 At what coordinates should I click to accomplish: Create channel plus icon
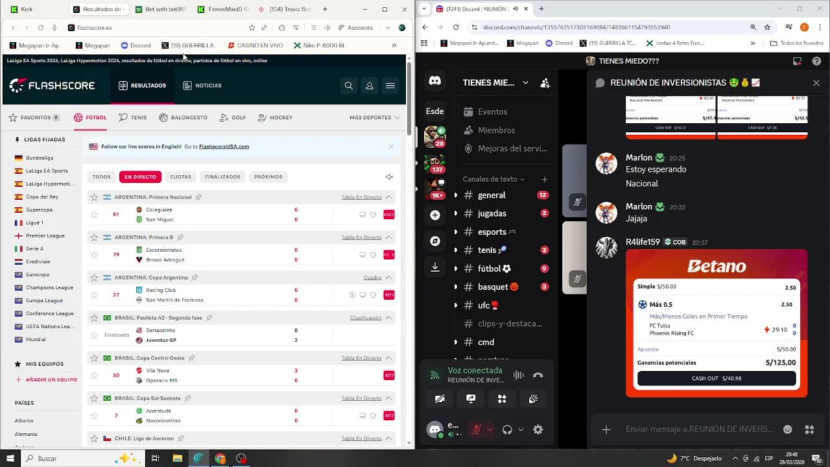545,179
